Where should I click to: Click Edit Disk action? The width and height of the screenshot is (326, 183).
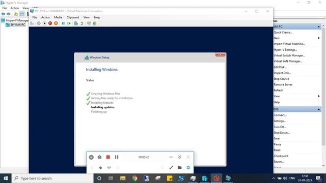280,67
